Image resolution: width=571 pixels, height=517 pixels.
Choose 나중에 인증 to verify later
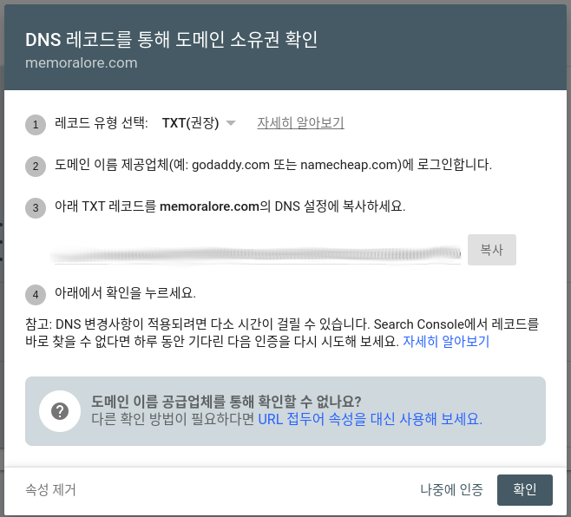[x=451, y=489]
